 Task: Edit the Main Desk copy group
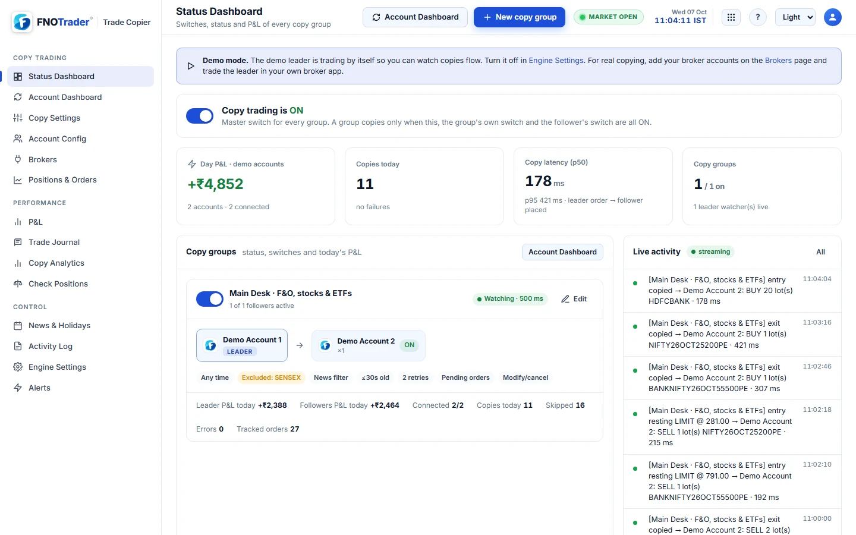point(574,299)
